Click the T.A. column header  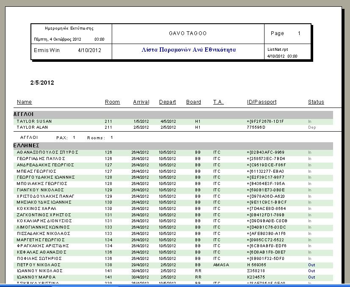point(218,102)
